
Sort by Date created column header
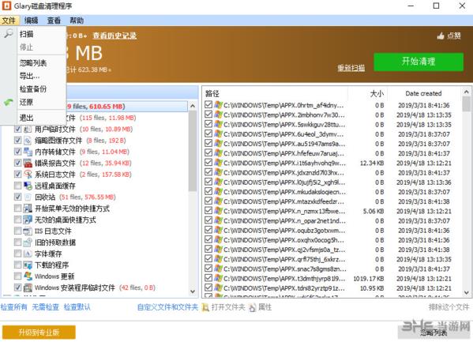point(423,93)
